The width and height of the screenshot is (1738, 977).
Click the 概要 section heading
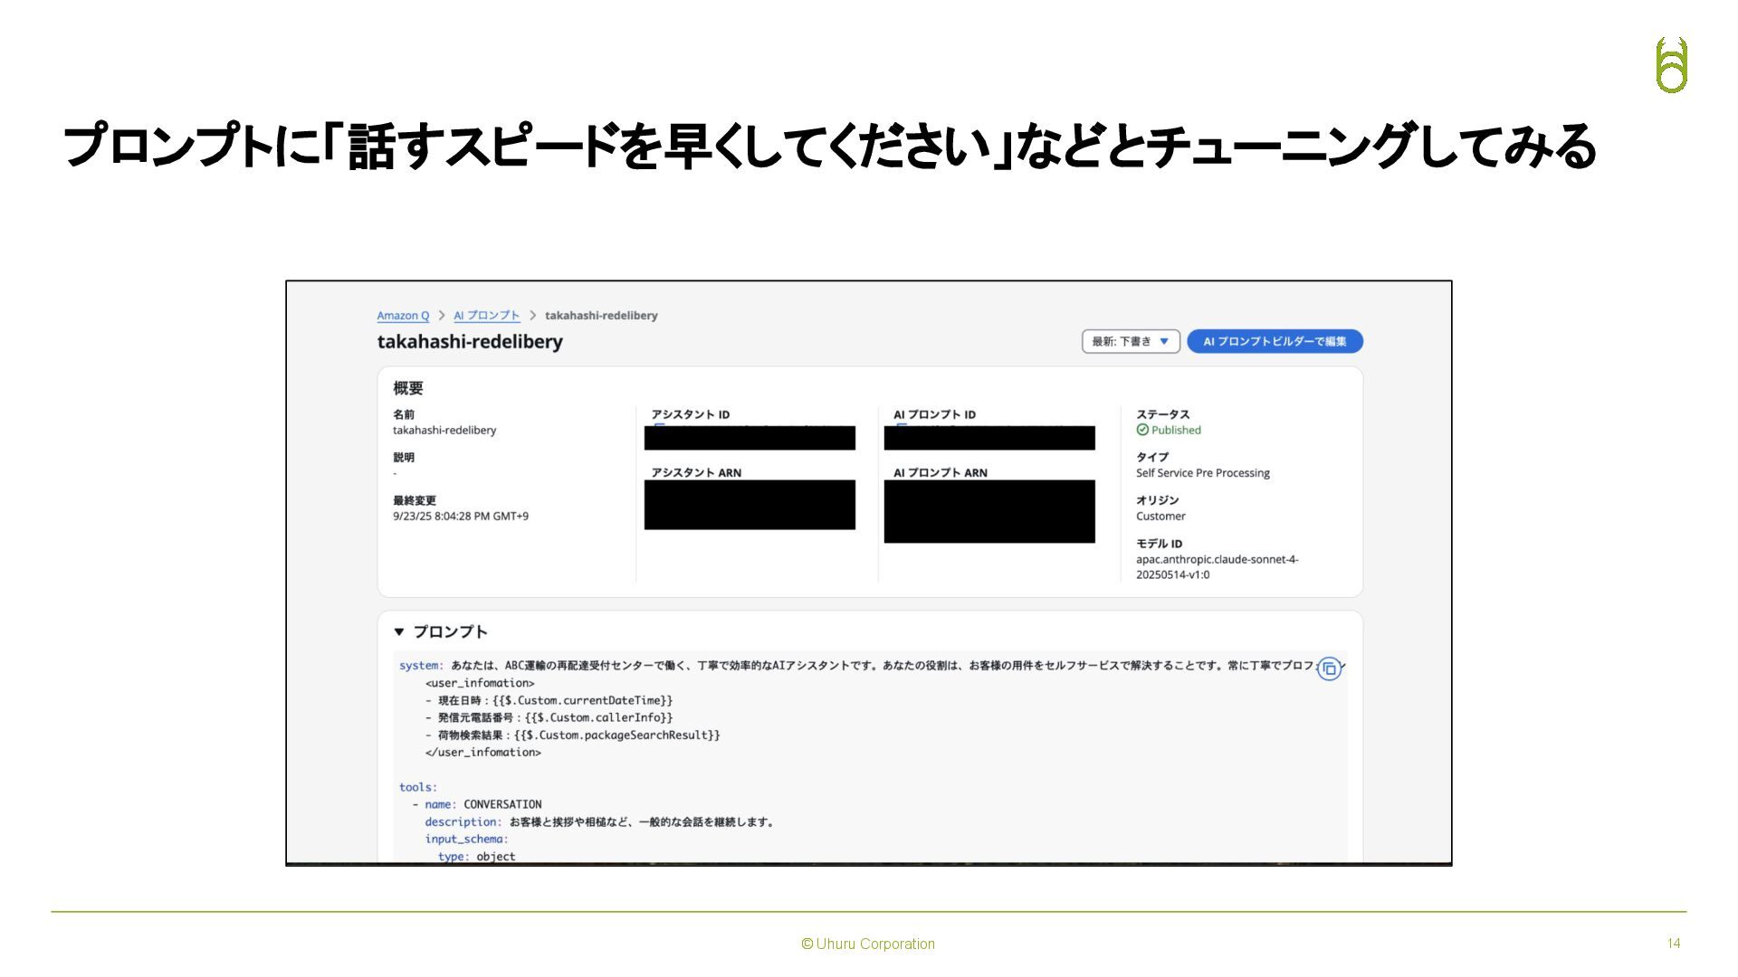[x=408, y=388]
